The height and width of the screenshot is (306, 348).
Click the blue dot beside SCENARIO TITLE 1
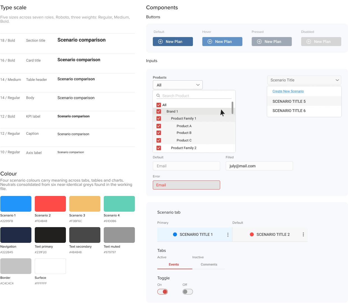175,234
